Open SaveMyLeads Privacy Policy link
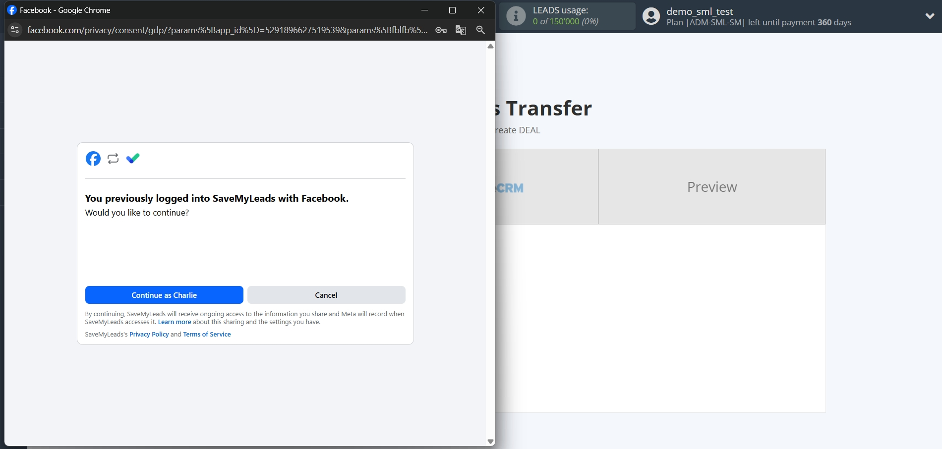 click(x=149, y=335)
